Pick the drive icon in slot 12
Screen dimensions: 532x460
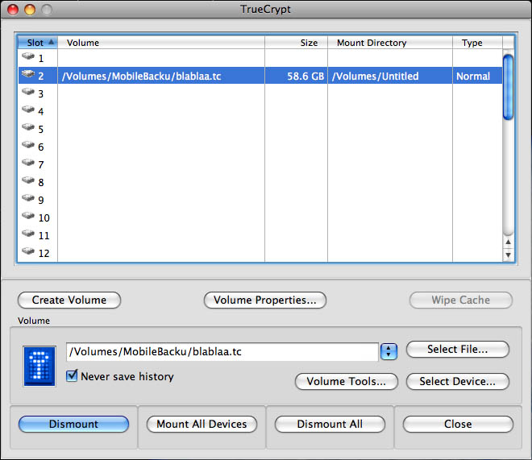point(29,252)
